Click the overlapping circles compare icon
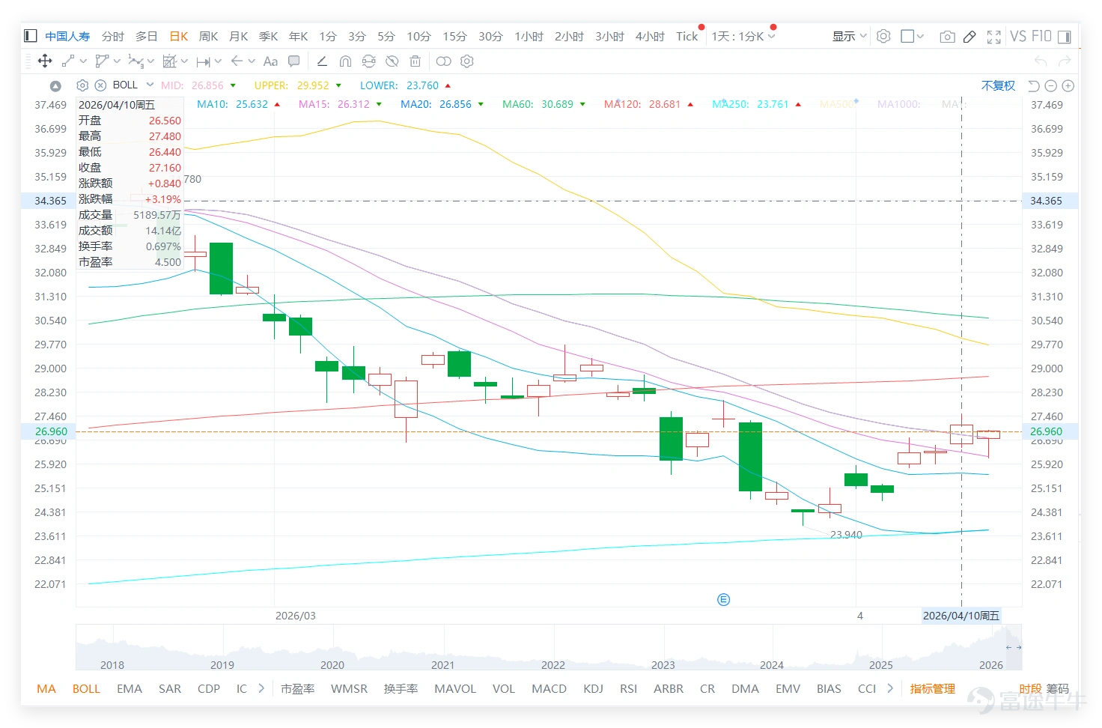This screenshot has height=728, width=1102. [444, 61]
